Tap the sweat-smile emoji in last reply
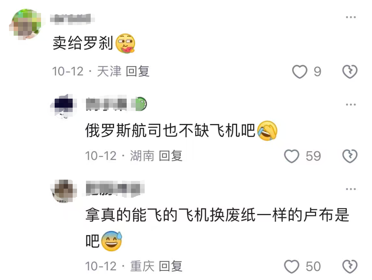Image resolution: width=372 pixels, height=280 pixels. pyautogui.click(x=112, y=241)
